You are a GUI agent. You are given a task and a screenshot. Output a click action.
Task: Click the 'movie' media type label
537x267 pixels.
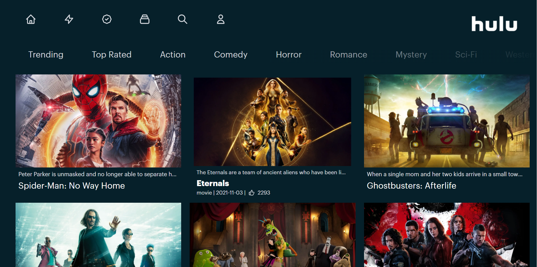(x=204, y=193)
